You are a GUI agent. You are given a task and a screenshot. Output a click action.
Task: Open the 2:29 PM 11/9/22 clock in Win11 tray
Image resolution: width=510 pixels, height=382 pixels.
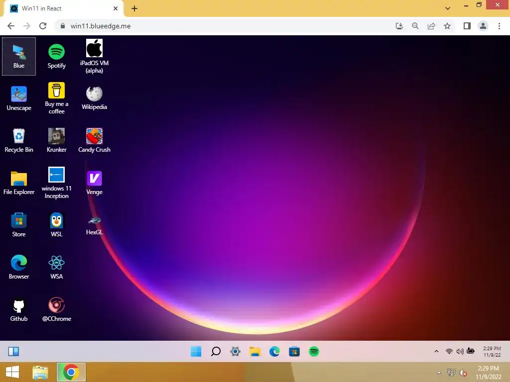click(x=492, y=352)
